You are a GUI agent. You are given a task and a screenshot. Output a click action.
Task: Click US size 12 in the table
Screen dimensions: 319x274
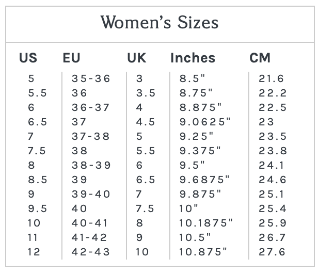point(34,252)
